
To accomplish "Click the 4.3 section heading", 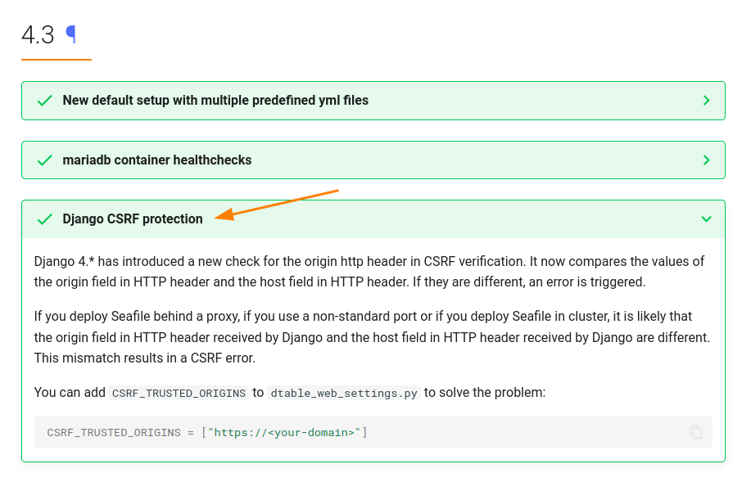I will [38, 35].
